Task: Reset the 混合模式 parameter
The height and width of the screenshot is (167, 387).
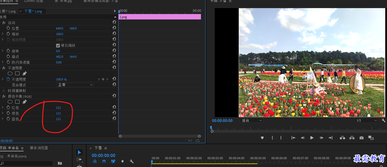Action: (114, 84)
